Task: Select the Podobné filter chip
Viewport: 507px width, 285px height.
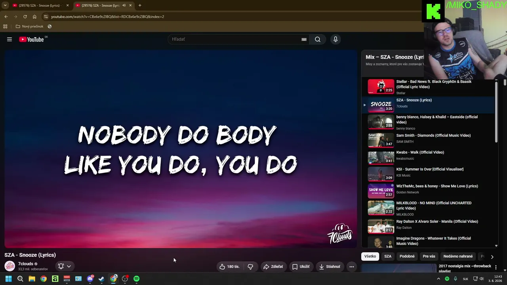Action: [407, 256]
